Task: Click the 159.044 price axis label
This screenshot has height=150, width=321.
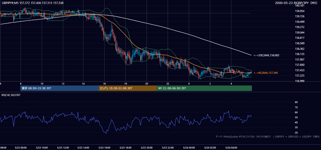Action: [x=300, y=32]
